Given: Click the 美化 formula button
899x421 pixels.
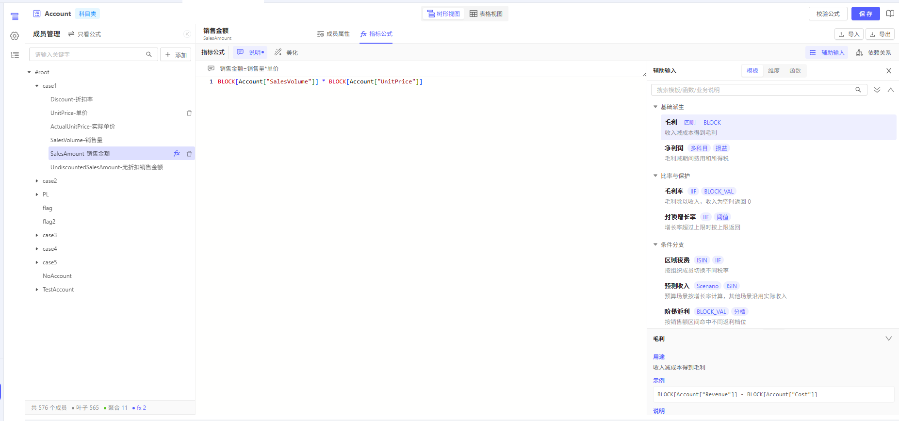Looking at the screenshot, I should (286, 52).
